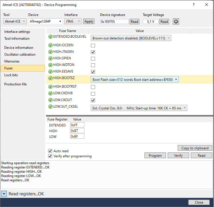Click the EXTENDED fuse register value field
The height and width of the screenshot is (207, 214).
click(x=77, y=125)
